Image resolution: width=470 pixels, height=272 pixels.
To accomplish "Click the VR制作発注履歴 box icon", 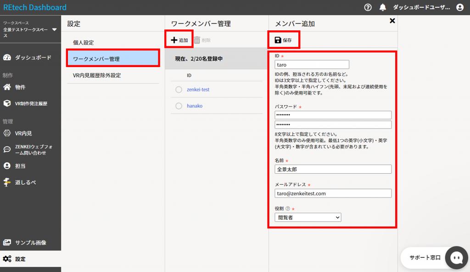I will (7, 103).
